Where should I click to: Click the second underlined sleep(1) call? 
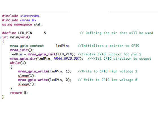point(27,84)
